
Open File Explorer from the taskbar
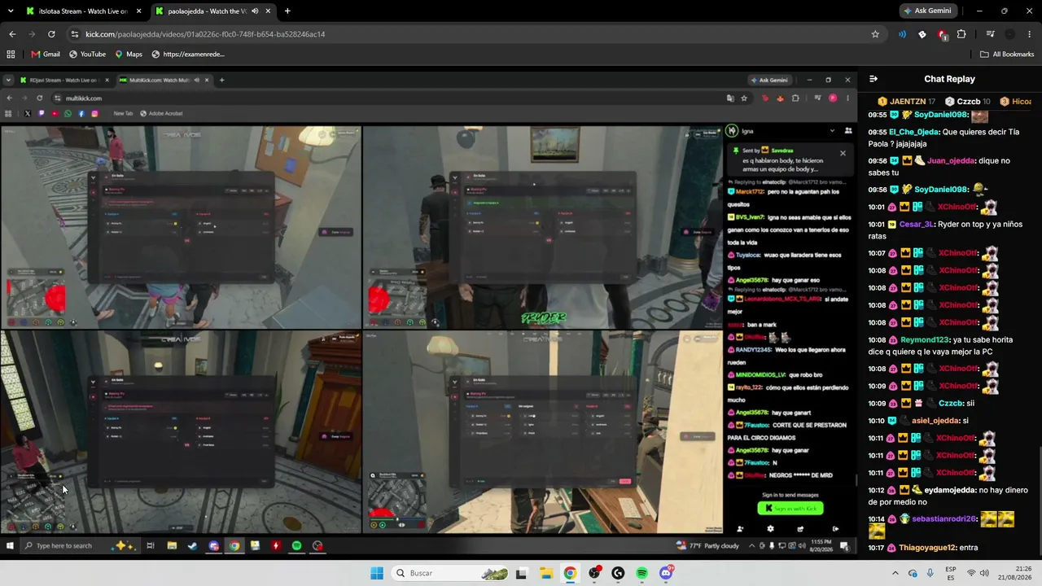pyautogui.click(x=545, y=573)
